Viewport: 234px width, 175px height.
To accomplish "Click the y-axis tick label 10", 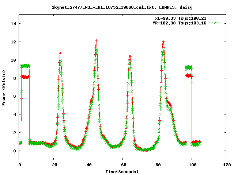I will tap(13, 60).
